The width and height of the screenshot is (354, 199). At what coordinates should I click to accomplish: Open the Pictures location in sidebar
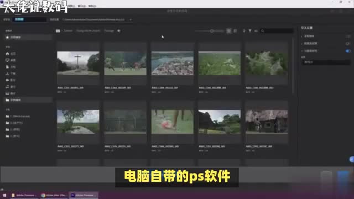click(11, 93)
